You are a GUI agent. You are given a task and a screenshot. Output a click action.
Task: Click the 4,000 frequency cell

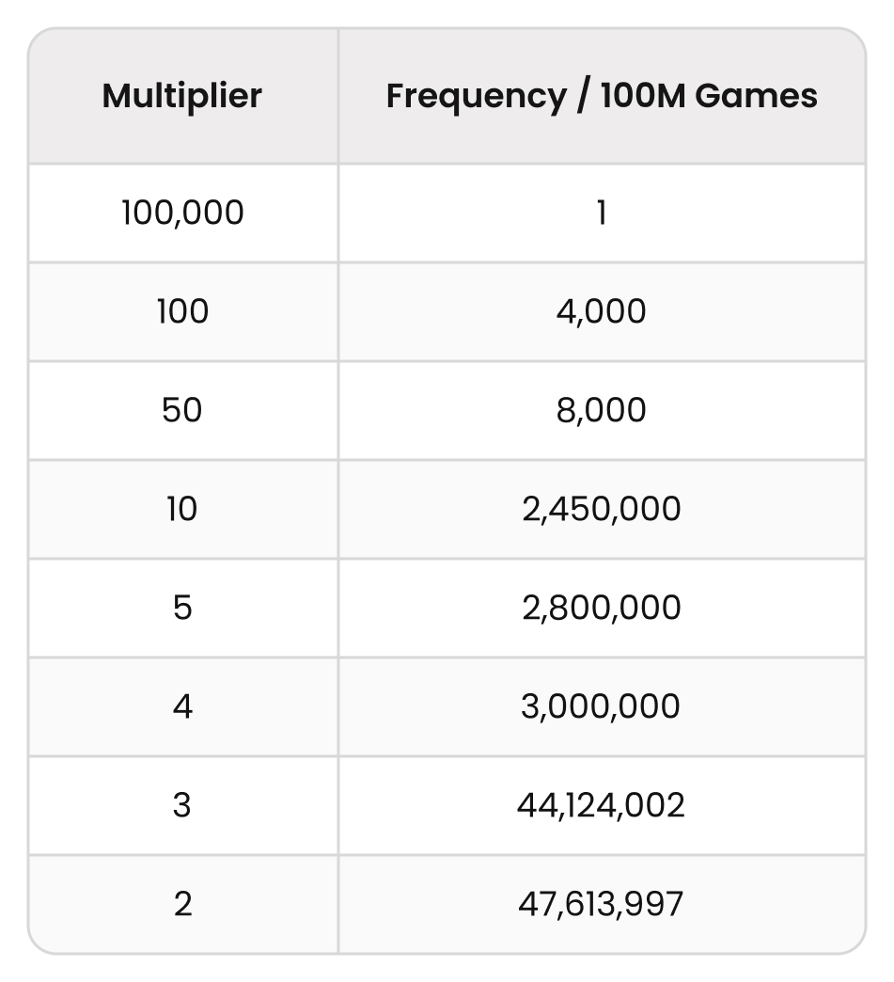(x=602, y=312)
